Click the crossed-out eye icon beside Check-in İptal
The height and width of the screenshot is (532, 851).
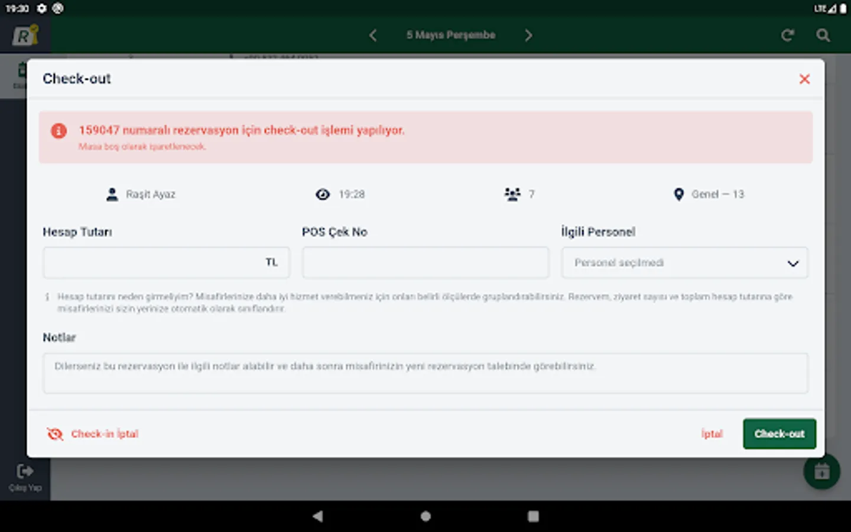[x=55, y=434]
